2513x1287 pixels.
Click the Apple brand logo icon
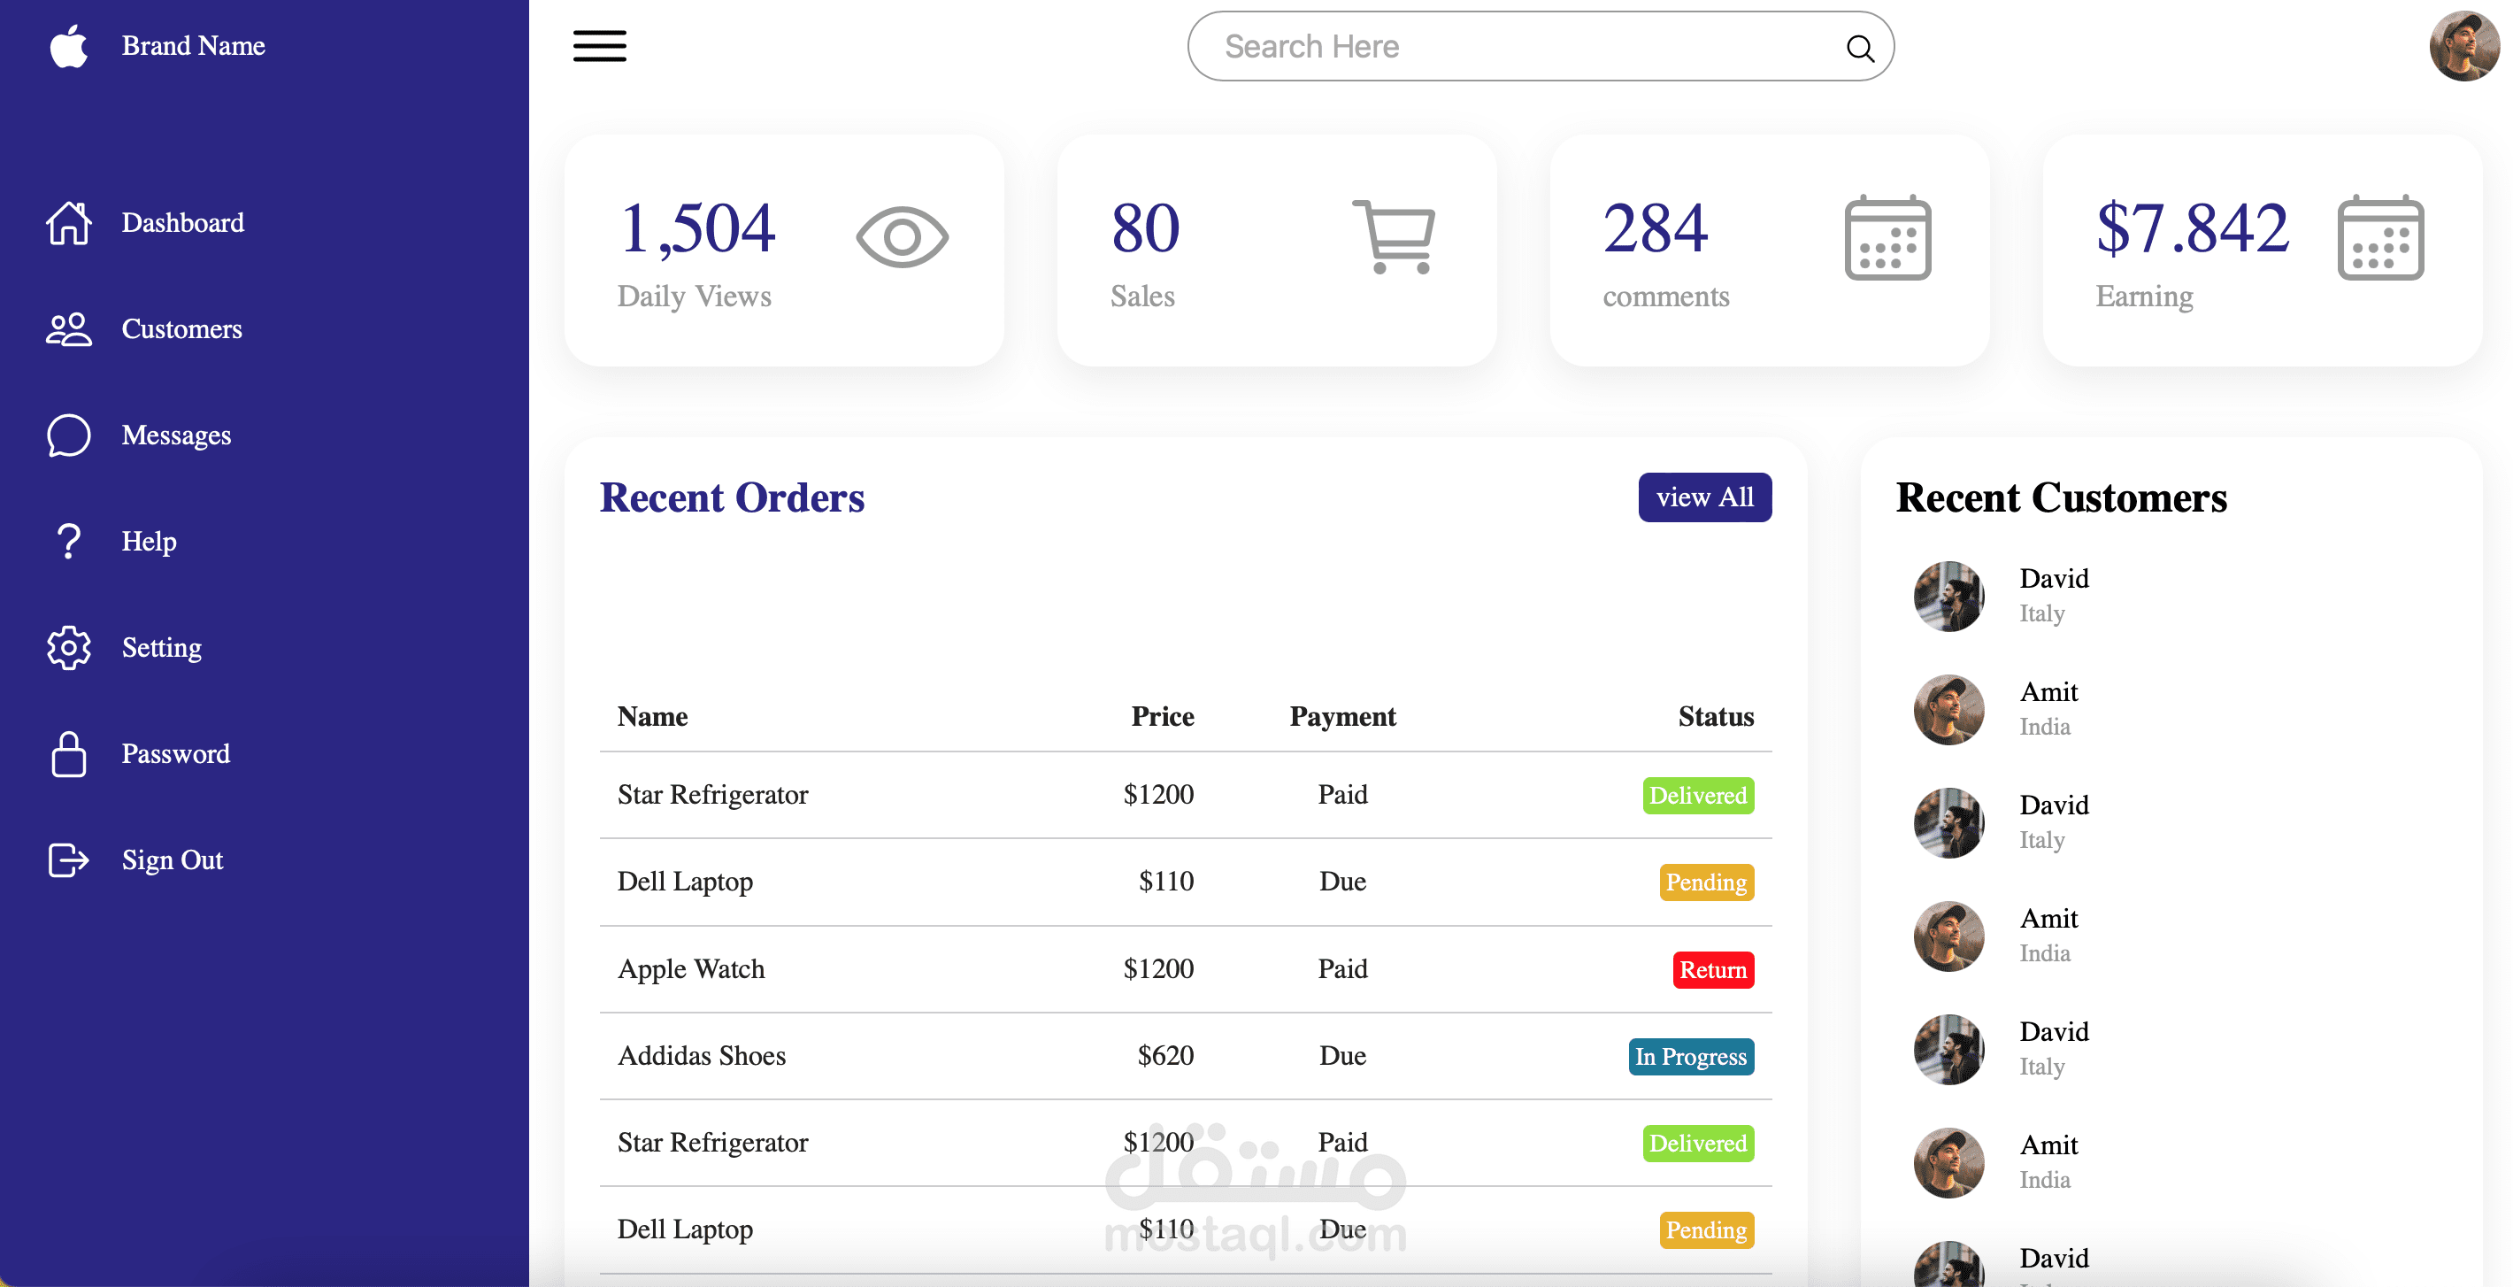point(68,46)
